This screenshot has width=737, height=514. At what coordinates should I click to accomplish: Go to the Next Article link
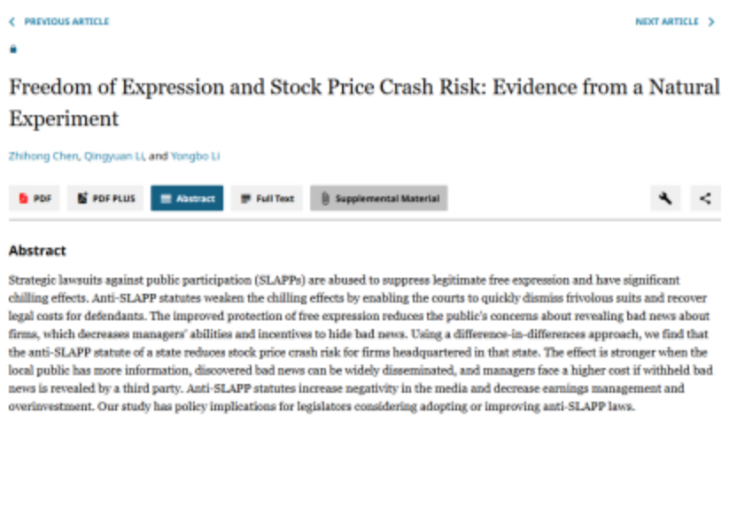point(666,22)
